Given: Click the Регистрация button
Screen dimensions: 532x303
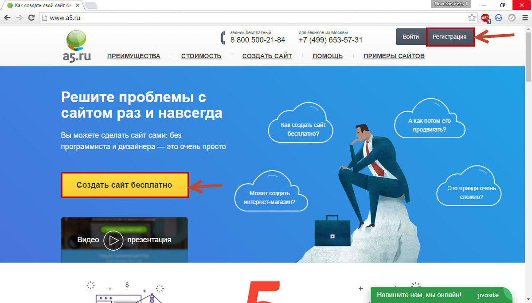Looking at the screenshot, I should click(450, 37).
